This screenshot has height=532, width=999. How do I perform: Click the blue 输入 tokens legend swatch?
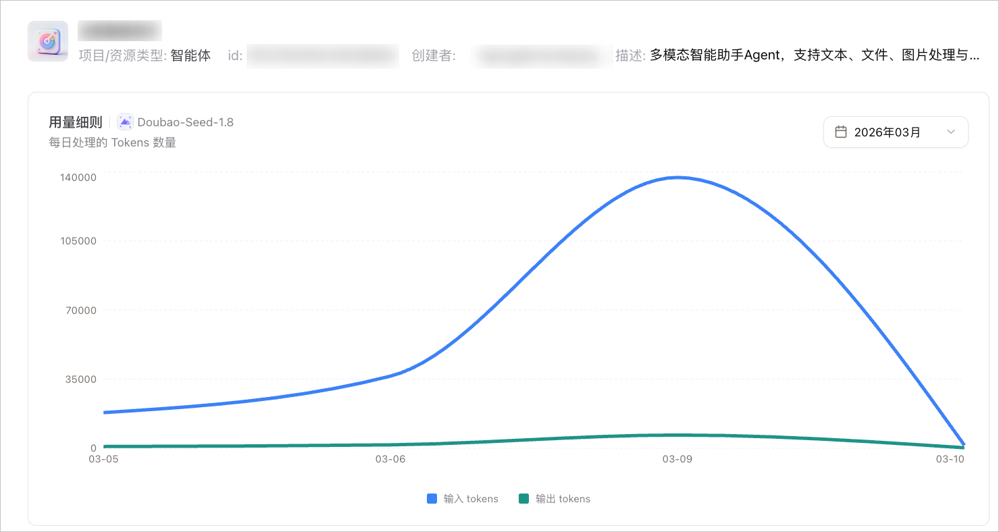coord(432,499)
